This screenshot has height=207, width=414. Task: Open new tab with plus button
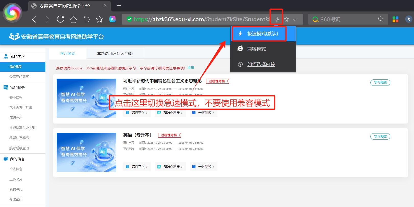(x=119, y=6)
